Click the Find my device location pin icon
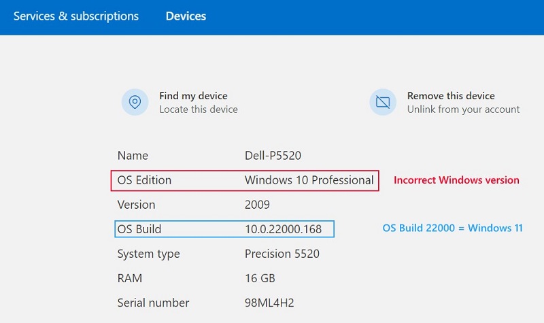This screenshot has width=544, height=323. (x=135, y=102)
